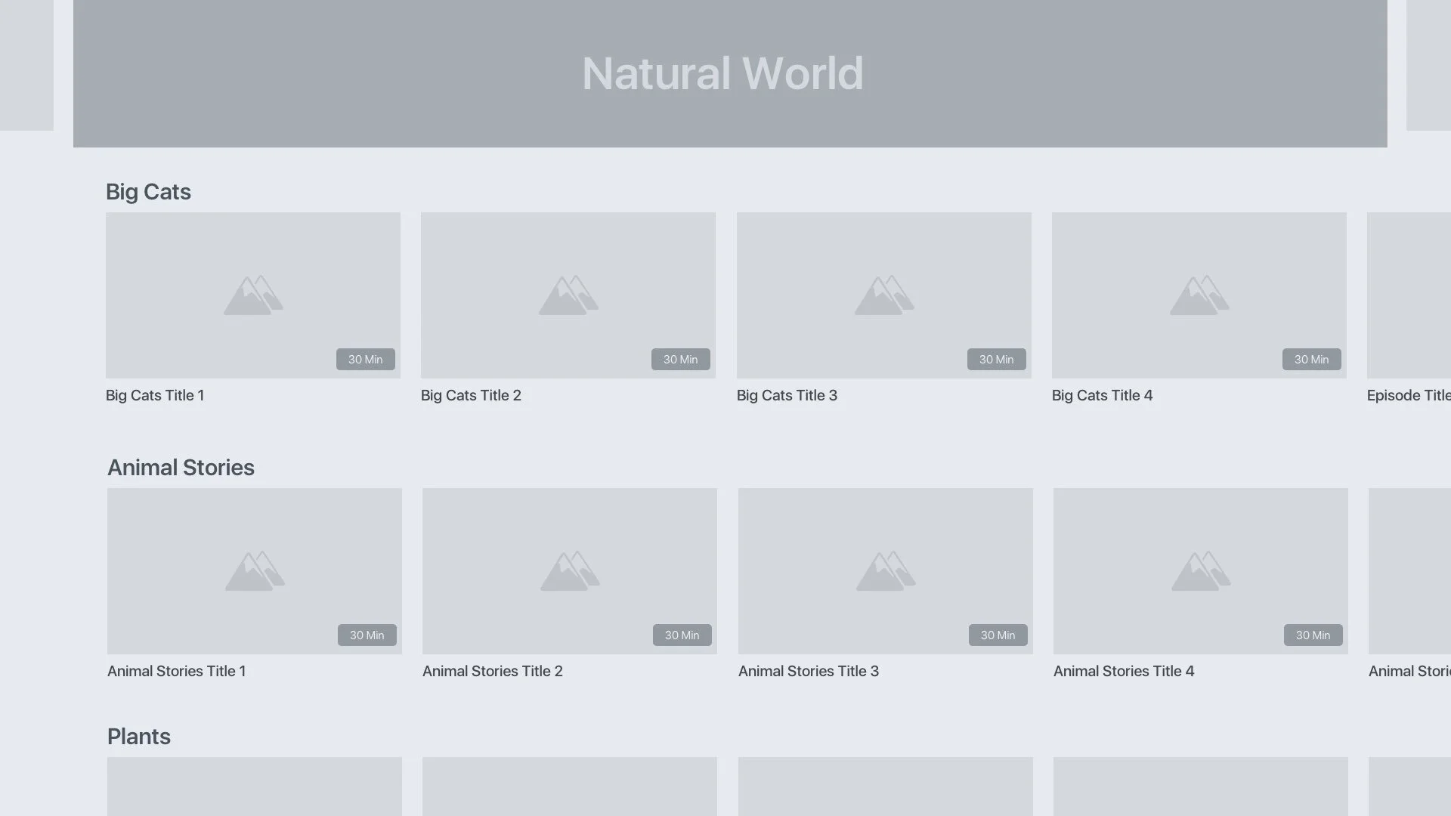This screenshot has width=1451, height=816.
Task: Click 30 Min badge on Animal Stories Title 1
Action: tap(367, 635)
